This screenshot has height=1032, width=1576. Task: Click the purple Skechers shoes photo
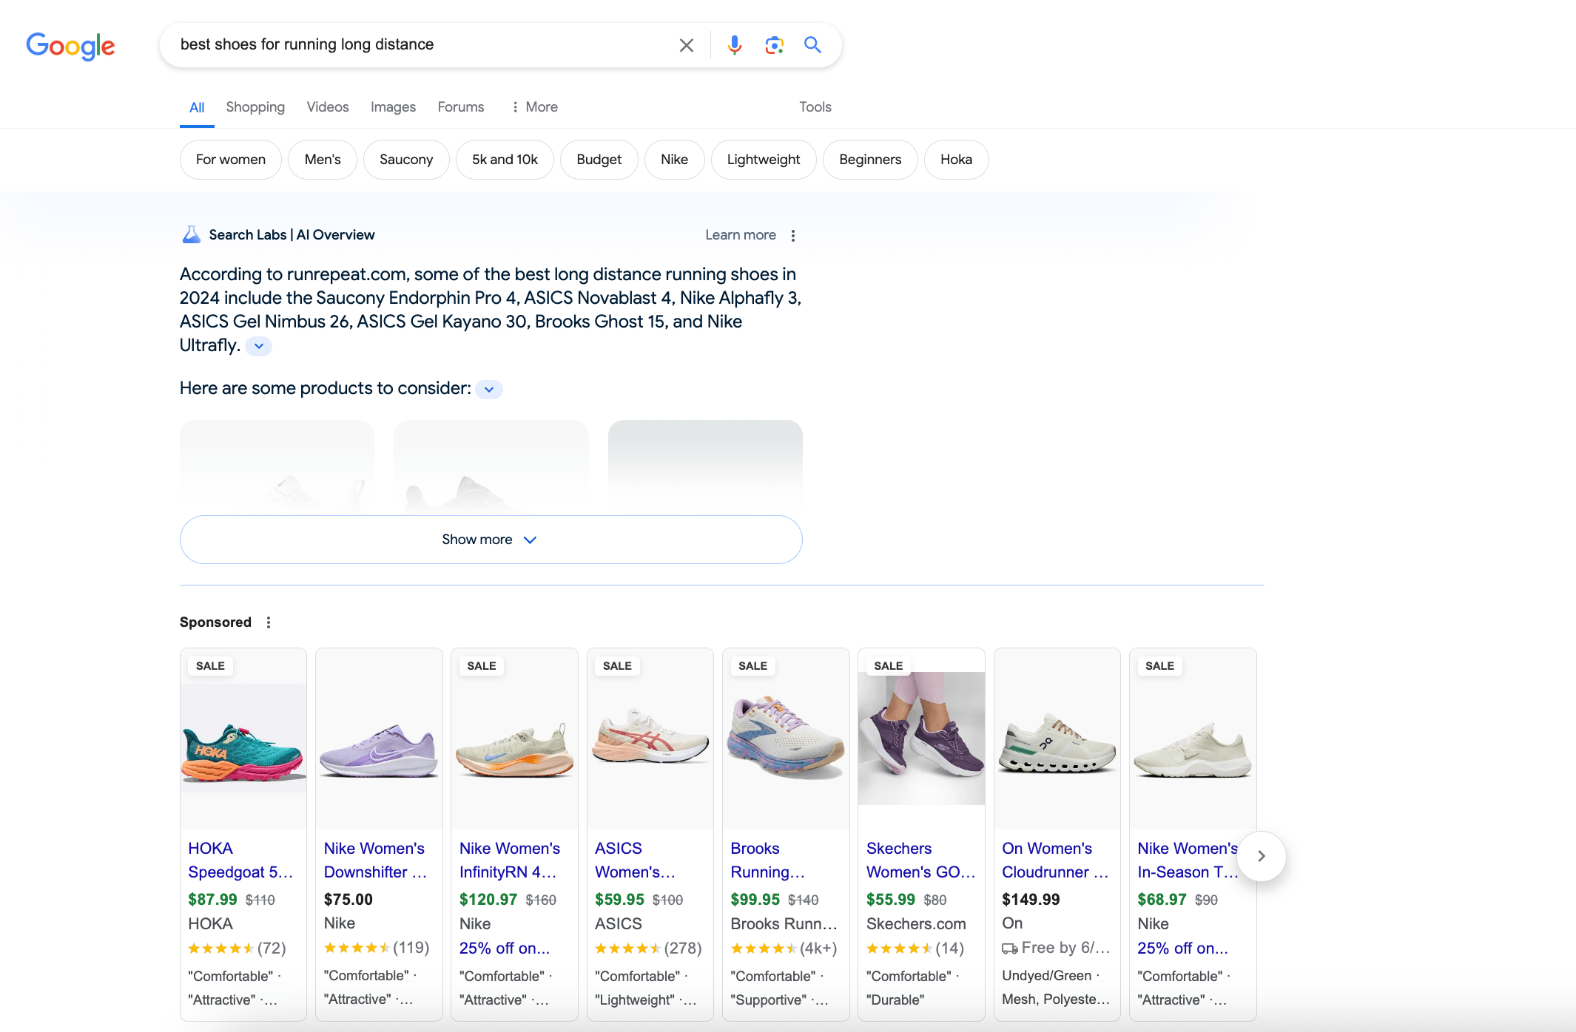[x=921, y=739]
